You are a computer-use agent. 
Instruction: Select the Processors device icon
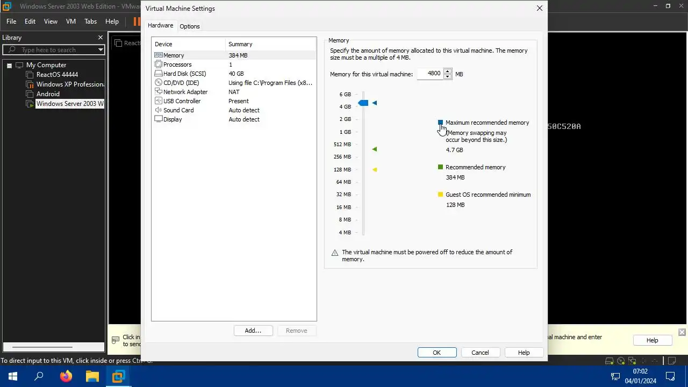[159, 64]
